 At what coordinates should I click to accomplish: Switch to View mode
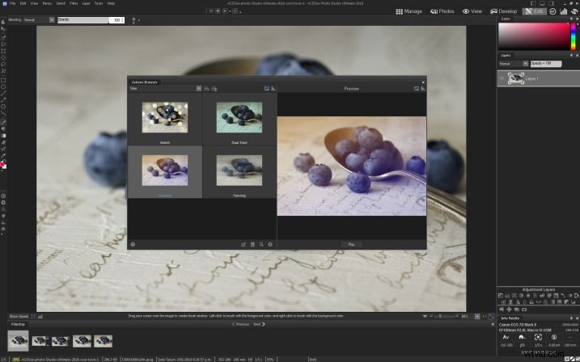coord(472,11)
